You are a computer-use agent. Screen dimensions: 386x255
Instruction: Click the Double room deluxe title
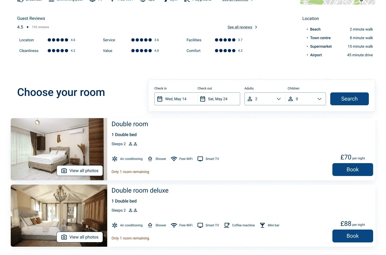(140, 190)
